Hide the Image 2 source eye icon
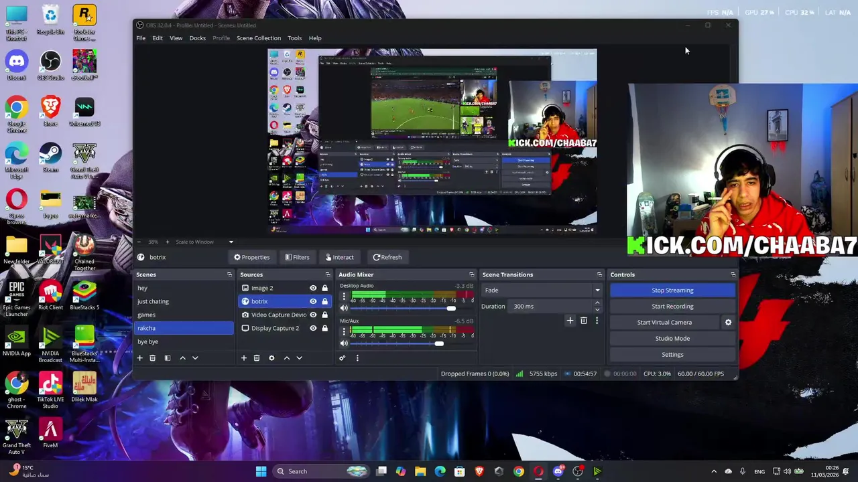858x482 pixels. [x=313, y=289]
